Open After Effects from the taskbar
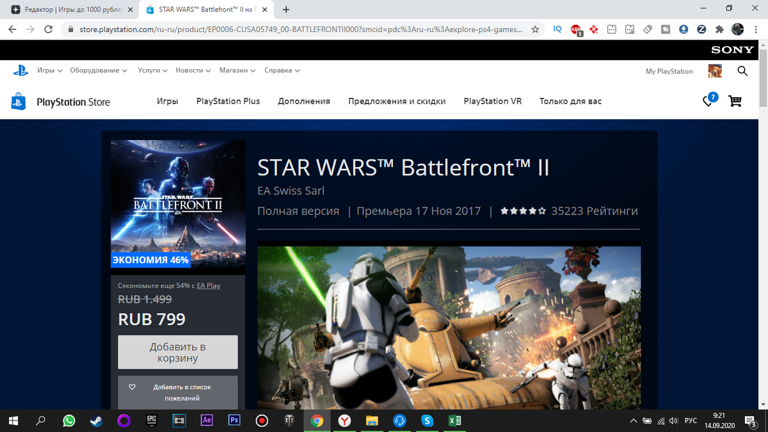Screen dimensions: 768x432 point(207,420)
